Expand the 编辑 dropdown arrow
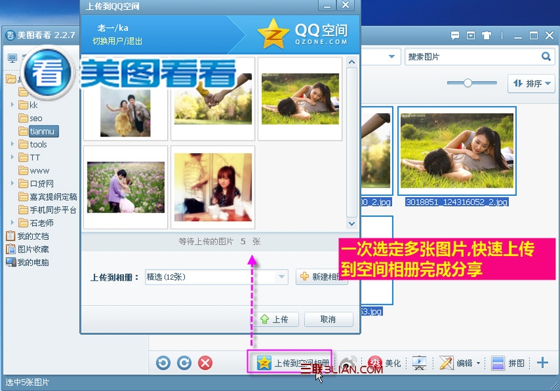Viewport: 560px width, 391px height. pyautogui.click(x=478, y=363)
